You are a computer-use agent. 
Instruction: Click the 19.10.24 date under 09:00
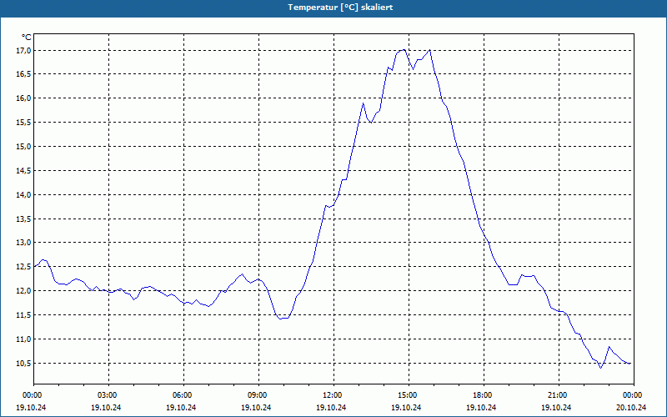(257, 407)
